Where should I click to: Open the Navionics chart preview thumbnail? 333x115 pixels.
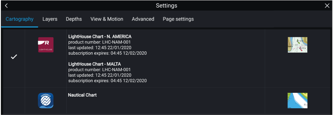[x=297, y=101]
